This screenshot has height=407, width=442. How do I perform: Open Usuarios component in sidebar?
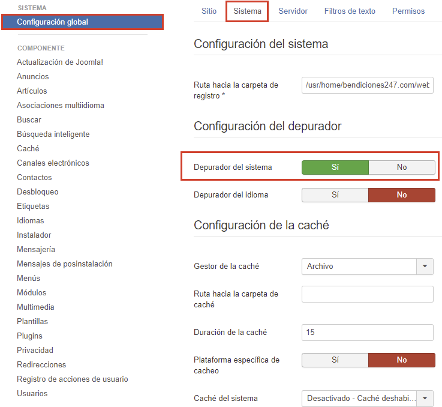pyautogui.click(x=32, y=394)
